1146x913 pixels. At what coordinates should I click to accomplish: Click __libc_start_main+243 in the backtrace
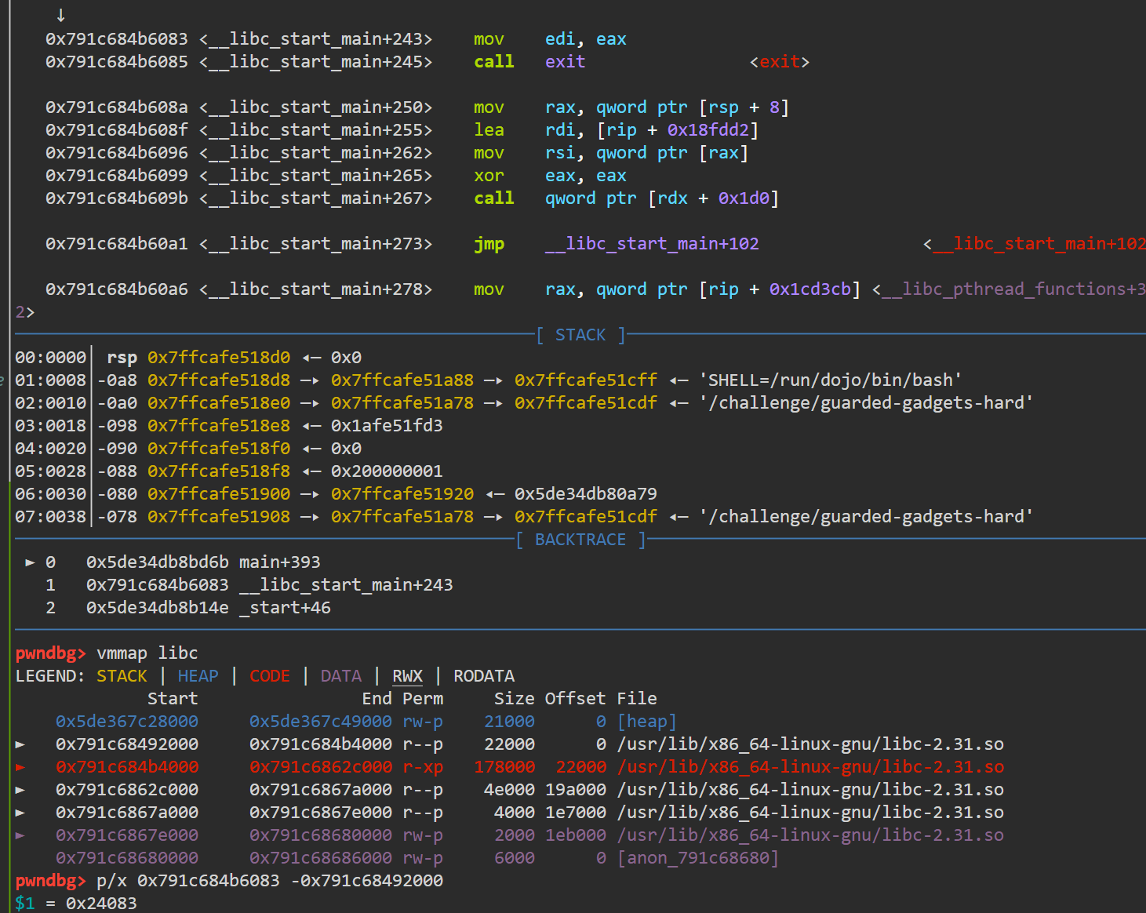[346, 585]
